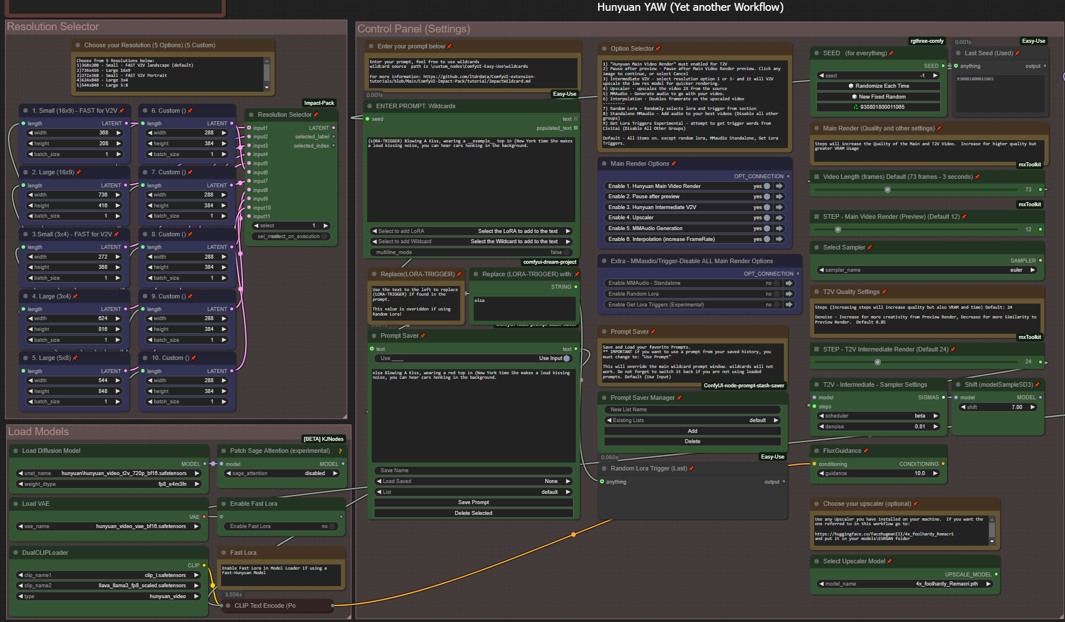Enable the Use Input toggle in Prompt Saver
This screenshot has height=622, width=1065.
[x=567, y=358]
